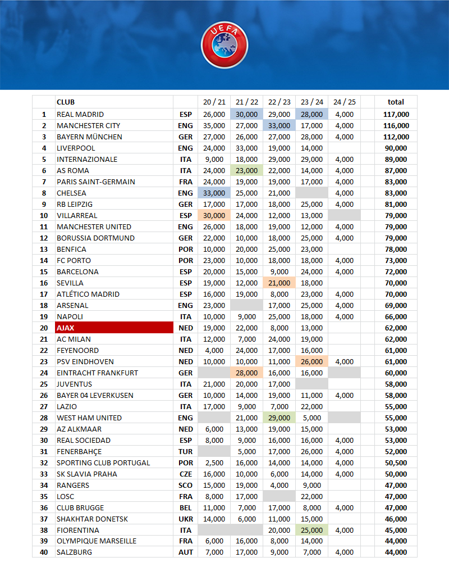Click West Ham's green highlighted 29,000 cell
The image size is (449, 562).
280,418
